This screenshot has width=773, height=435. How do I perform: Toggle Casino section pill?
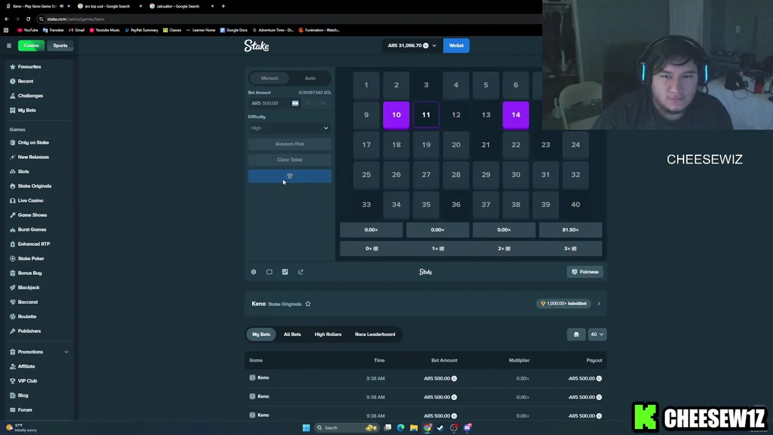point(31,46)
